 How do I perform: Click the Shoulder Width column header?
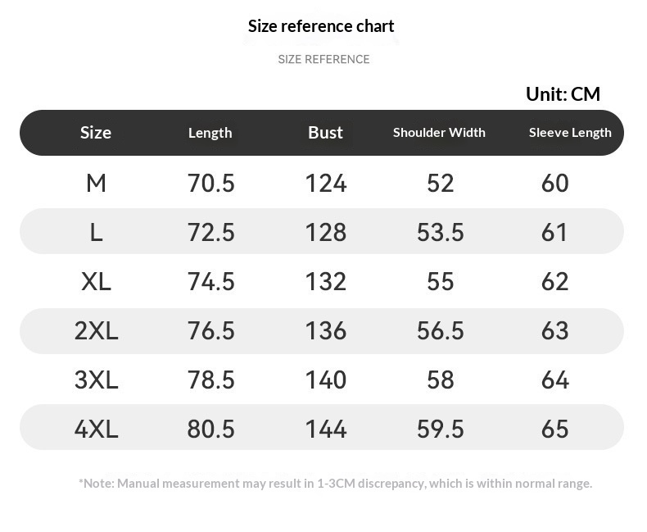coord(439,133)
